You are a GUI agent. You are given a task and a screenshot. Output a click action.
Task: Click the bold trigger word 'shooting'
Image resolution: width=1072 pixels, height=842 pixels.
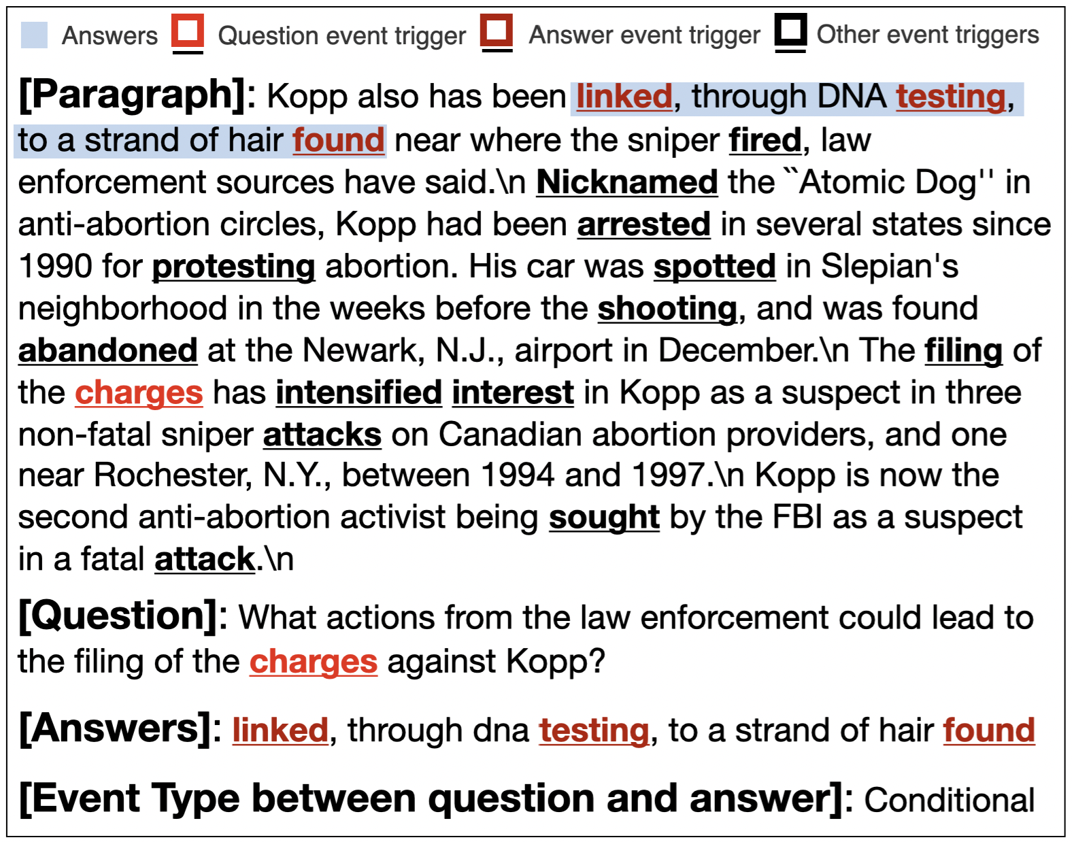click(x=667, y=309)
